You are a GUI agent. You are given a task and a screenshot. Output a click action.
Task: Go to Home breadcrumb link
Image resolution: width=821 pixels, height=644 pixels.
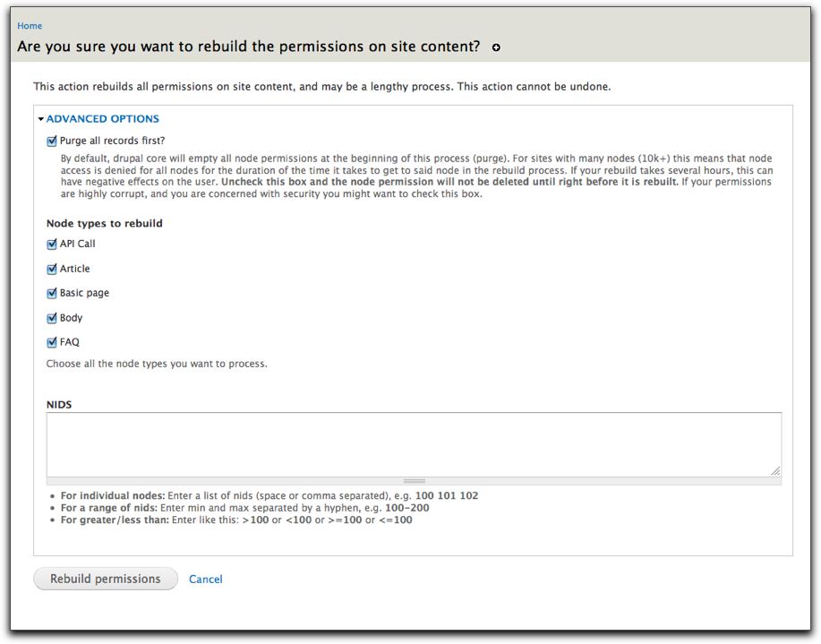(30, 26)
